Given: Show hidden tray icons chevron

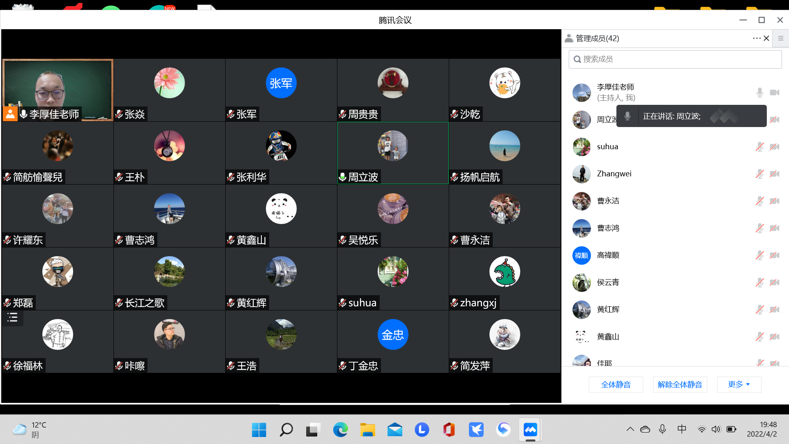Looking at the screenshot, I should coord(630,429).
